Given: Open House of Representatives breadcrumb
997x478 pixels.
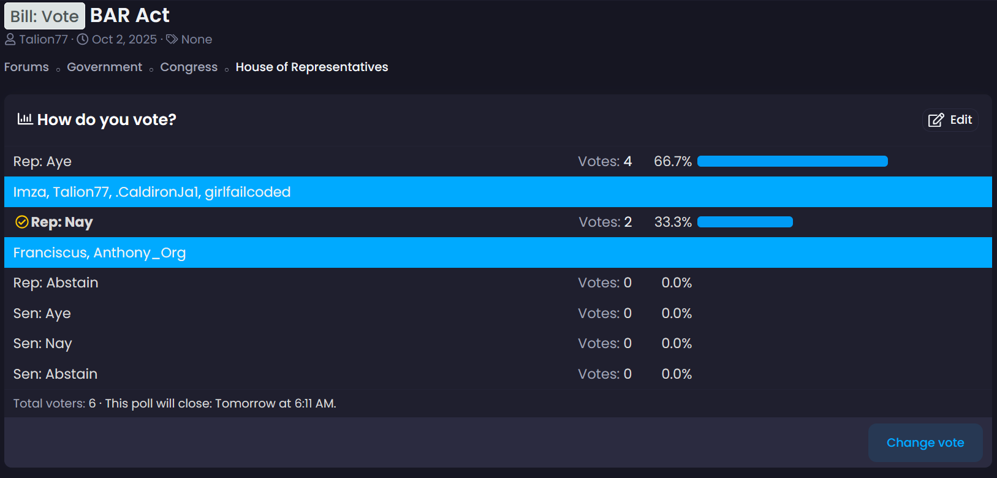Looking at the screenshot, I should pos(312,67).
